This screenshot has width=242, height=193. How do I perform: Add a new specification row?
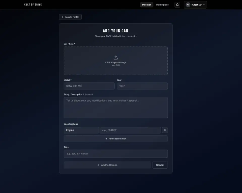pyautogui.click(x=116, y=139)
